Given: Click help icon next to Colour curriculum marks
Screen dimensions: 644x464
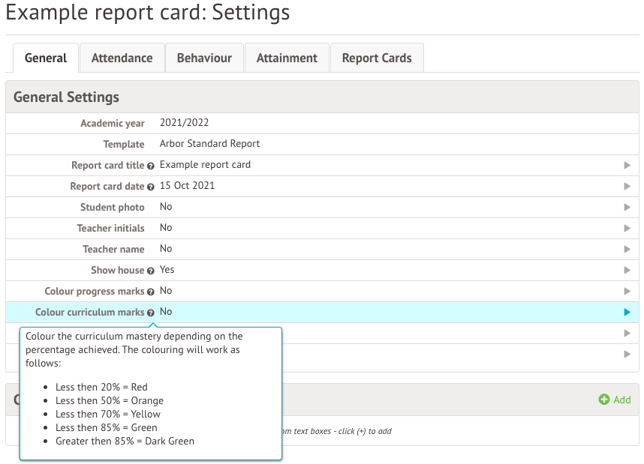Looking at the screenshot, I should (x=151, y=313).
